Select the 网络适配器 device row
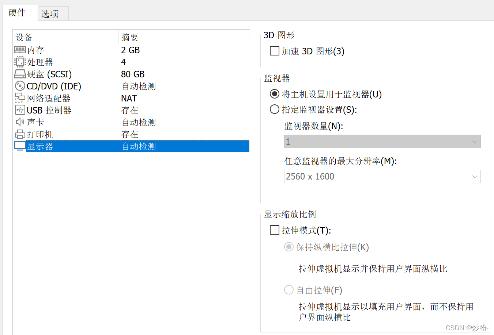 click(131, 98)
